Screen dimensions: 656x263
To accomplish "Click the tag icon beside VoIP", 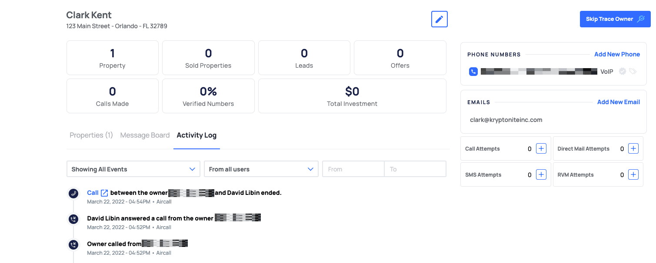I will 633,71.
